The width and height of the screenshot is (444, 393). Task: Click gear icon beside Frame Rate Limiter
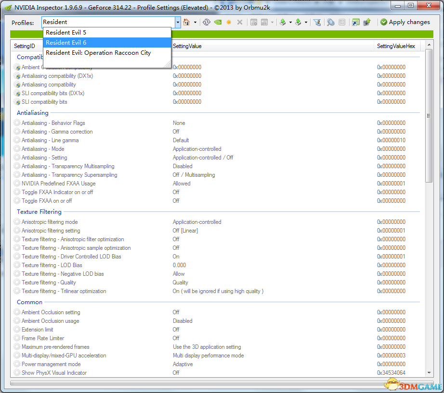point(17,338)
